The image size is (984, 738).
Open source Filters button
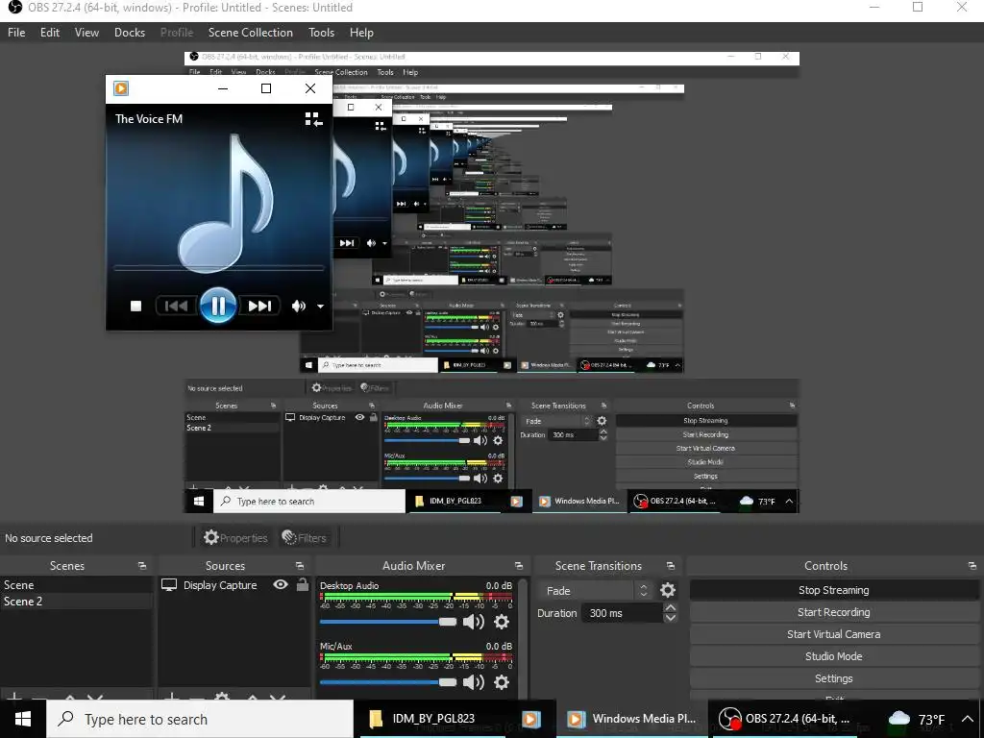(x=305, y=538)
